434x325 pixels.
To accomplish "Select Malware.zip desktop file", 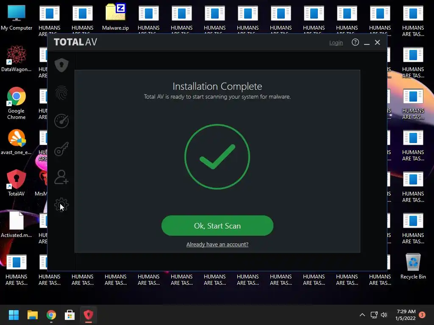I will coord(115,17).
